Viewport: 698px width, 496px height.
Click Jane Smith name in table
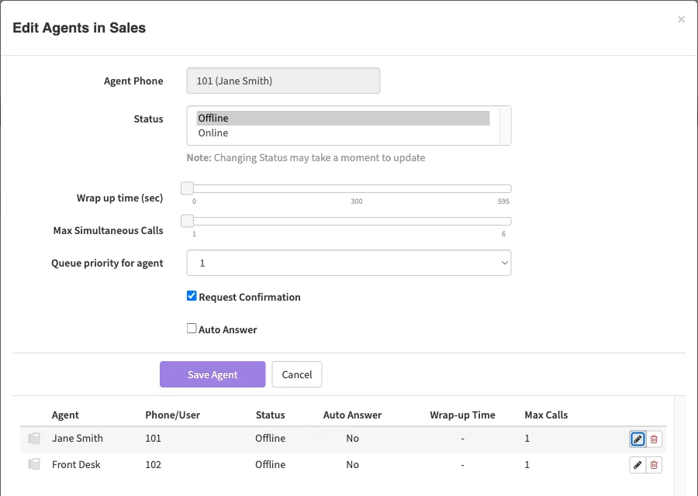pos(78,438)
